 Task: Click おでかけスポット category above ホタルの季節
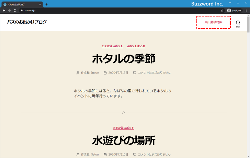coord(112,46)
